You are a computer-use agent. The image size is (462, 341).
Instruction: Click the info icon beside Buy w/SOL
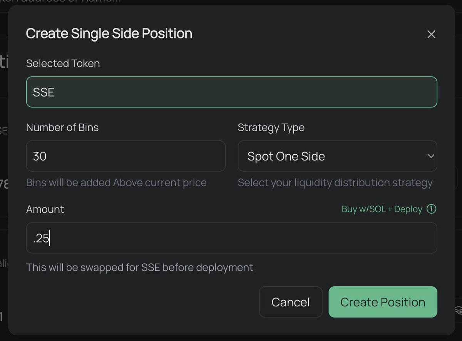pos(432,209)
